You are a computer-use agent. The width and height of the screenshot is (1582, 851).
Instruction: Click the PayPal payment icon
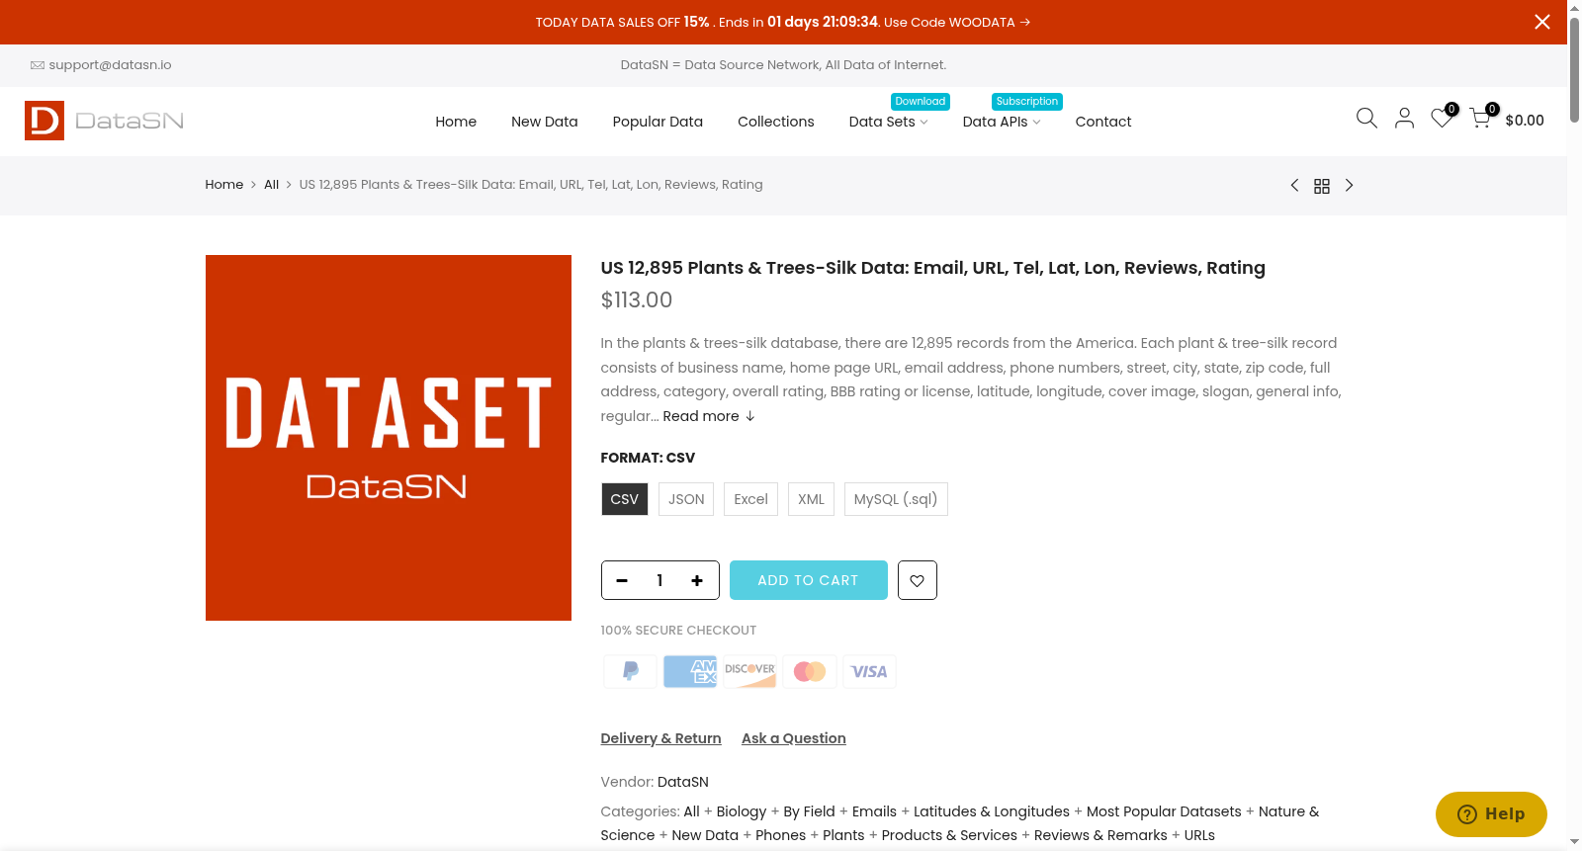(630, 671)
